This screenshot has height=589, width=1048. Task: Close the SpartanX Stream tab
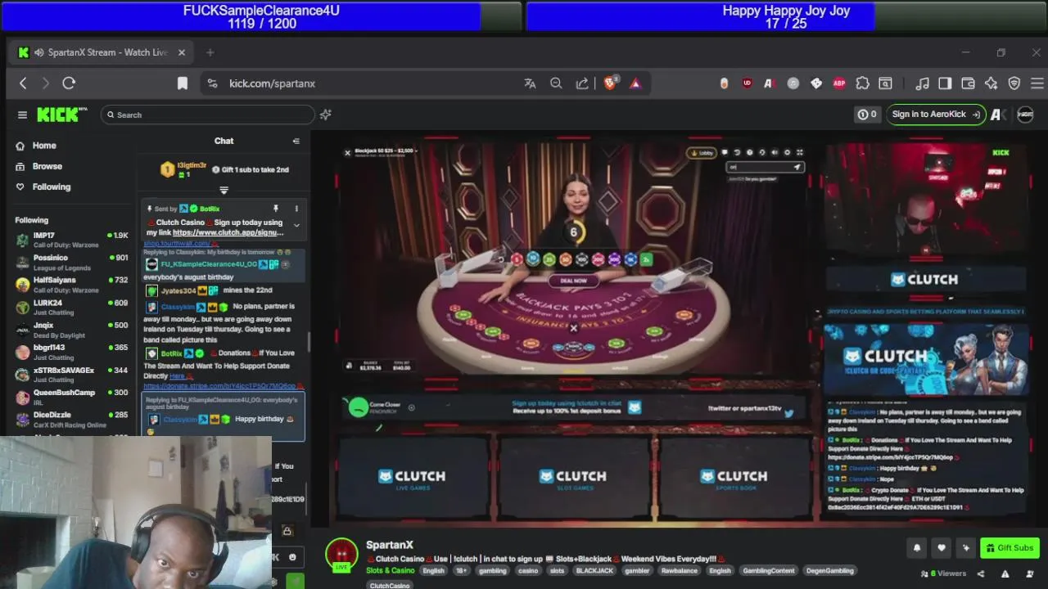(182, 52)
